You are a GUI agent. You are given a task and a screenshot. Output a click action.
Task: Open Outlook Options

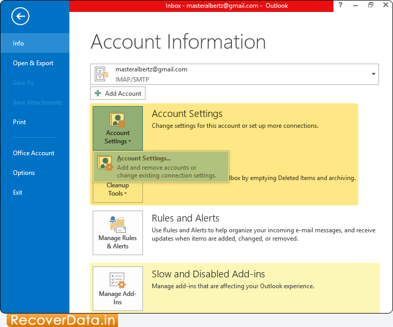pyautogui.click(x=35, y=173)
